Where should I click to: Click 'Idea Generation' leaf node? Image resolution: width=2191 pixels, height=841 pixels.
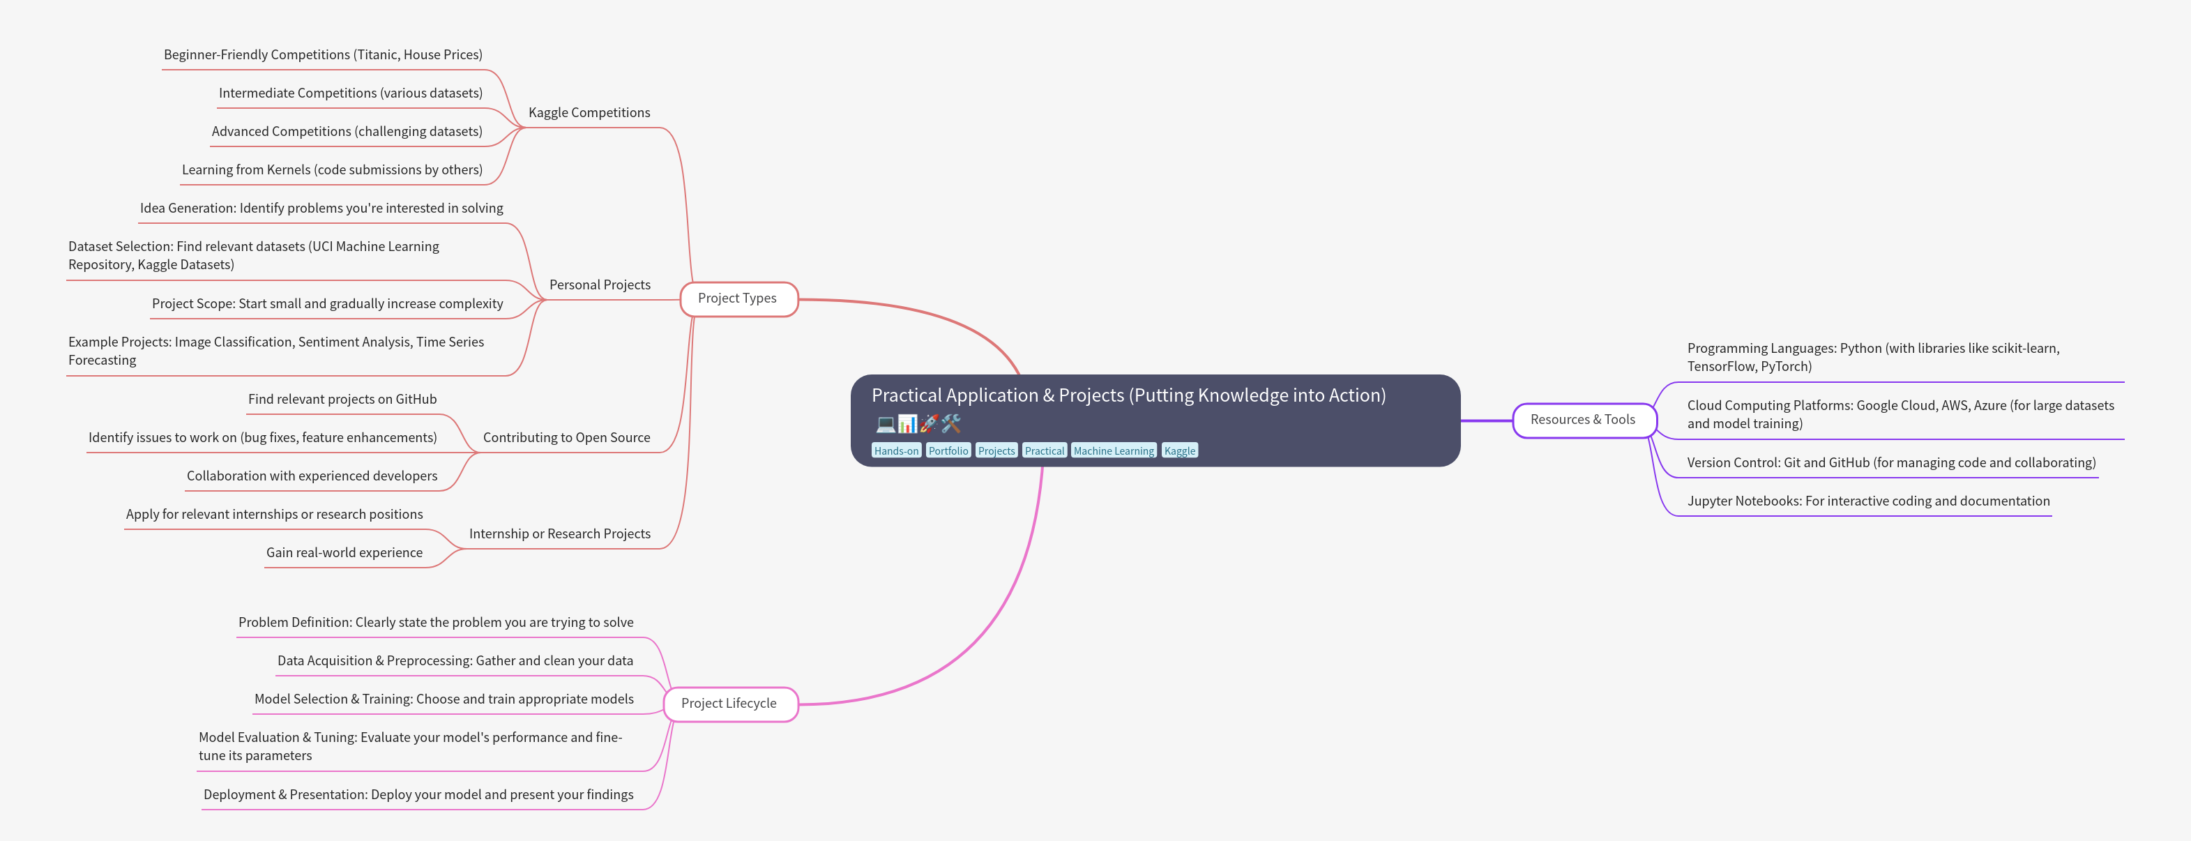point(321,208)
